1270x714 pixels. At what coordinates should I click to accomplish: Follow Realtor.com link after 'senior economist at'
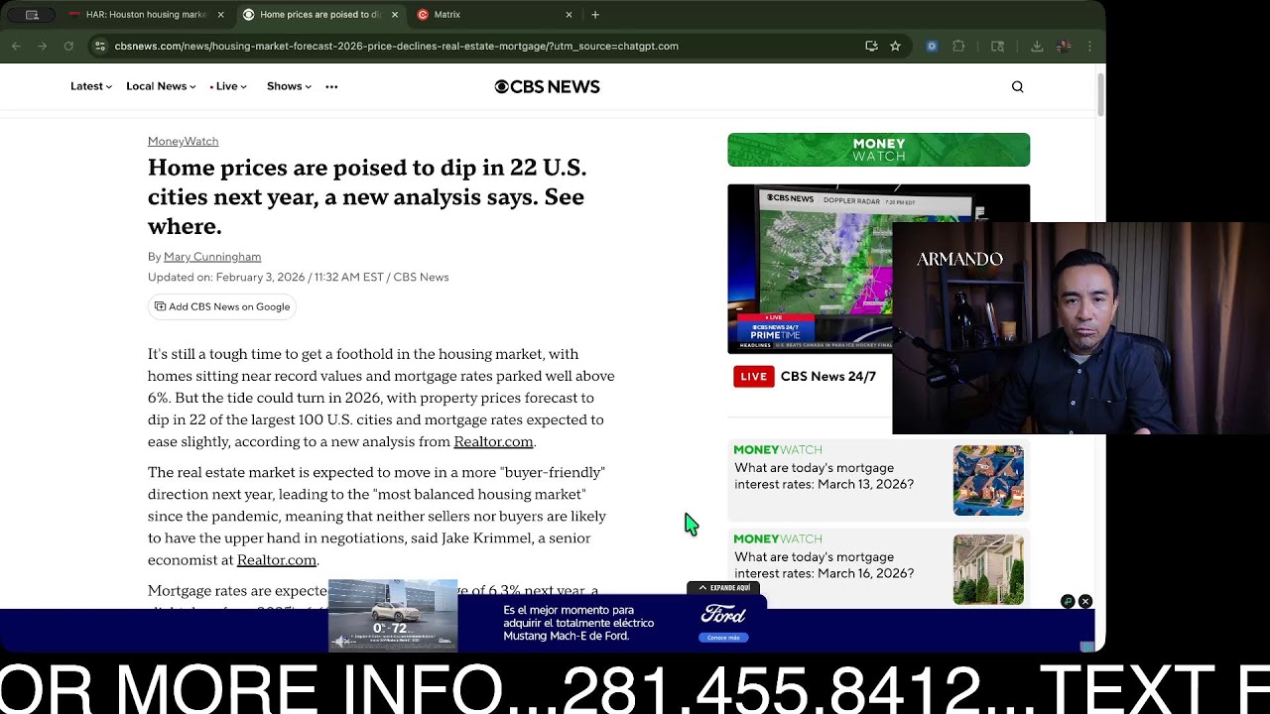(x=276, y=559)
